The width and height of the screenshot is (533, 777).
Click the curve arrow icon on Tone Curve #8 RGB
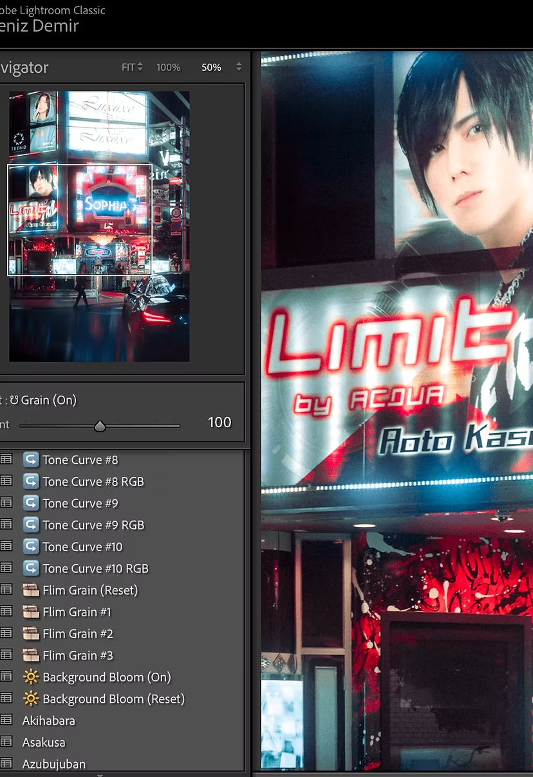point(31,481)
